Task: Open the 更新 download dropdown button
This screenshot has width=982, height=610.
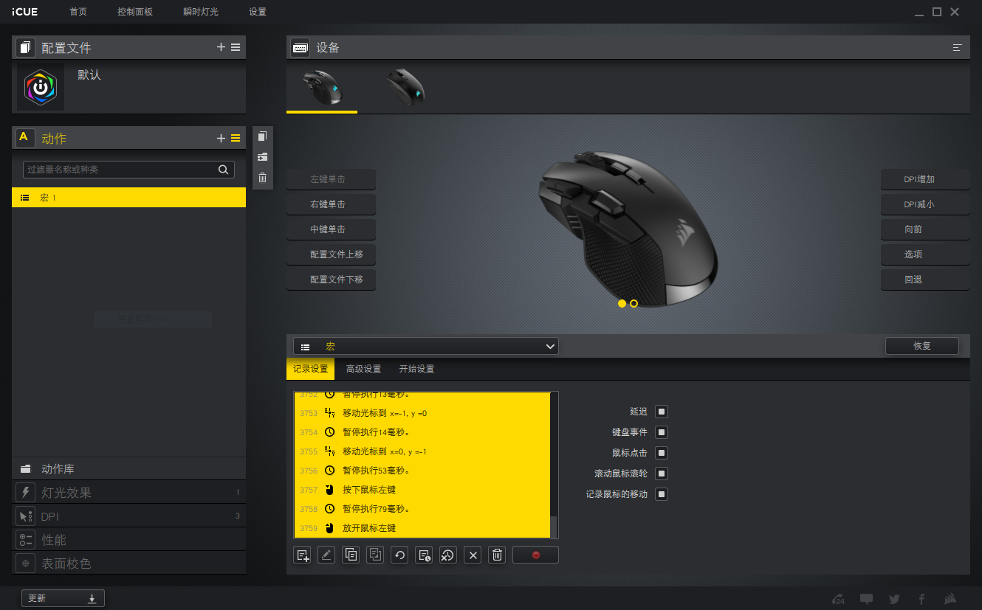Action: 63,598
